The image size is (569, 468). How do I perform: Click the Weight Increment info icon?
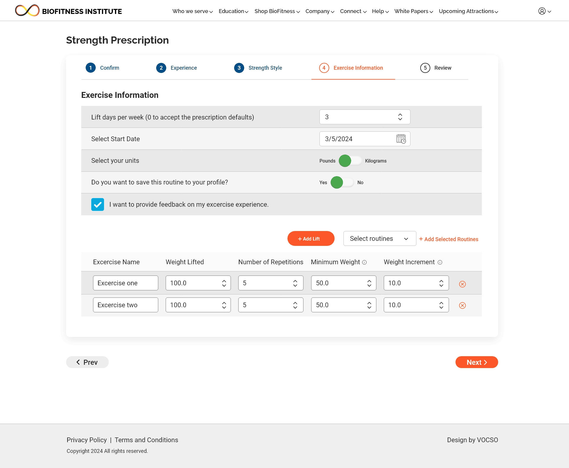point(440,262)
